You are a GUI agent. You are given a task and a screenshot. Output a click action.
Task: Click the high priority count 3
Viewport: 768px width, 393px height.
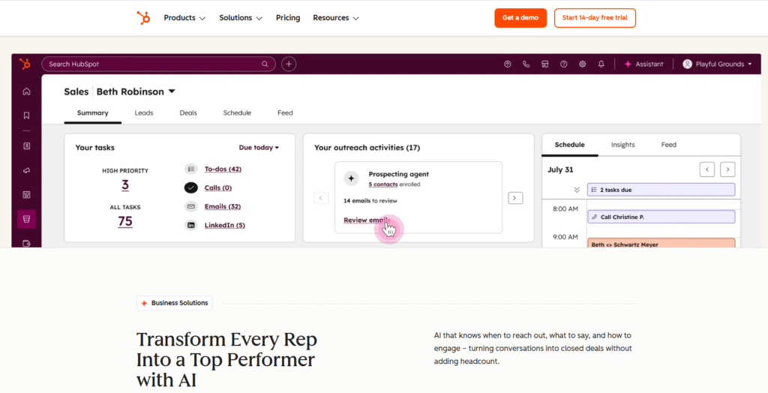125,184
